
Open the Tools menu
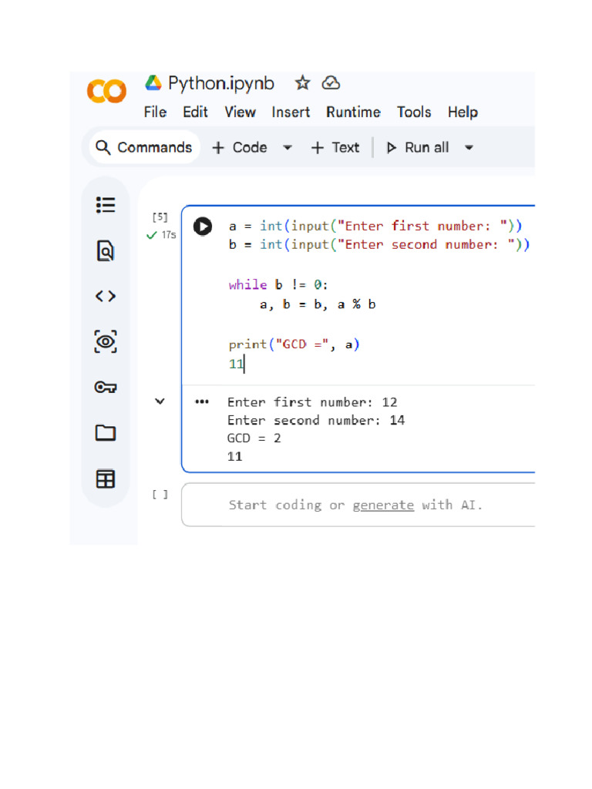coord(414,112)
